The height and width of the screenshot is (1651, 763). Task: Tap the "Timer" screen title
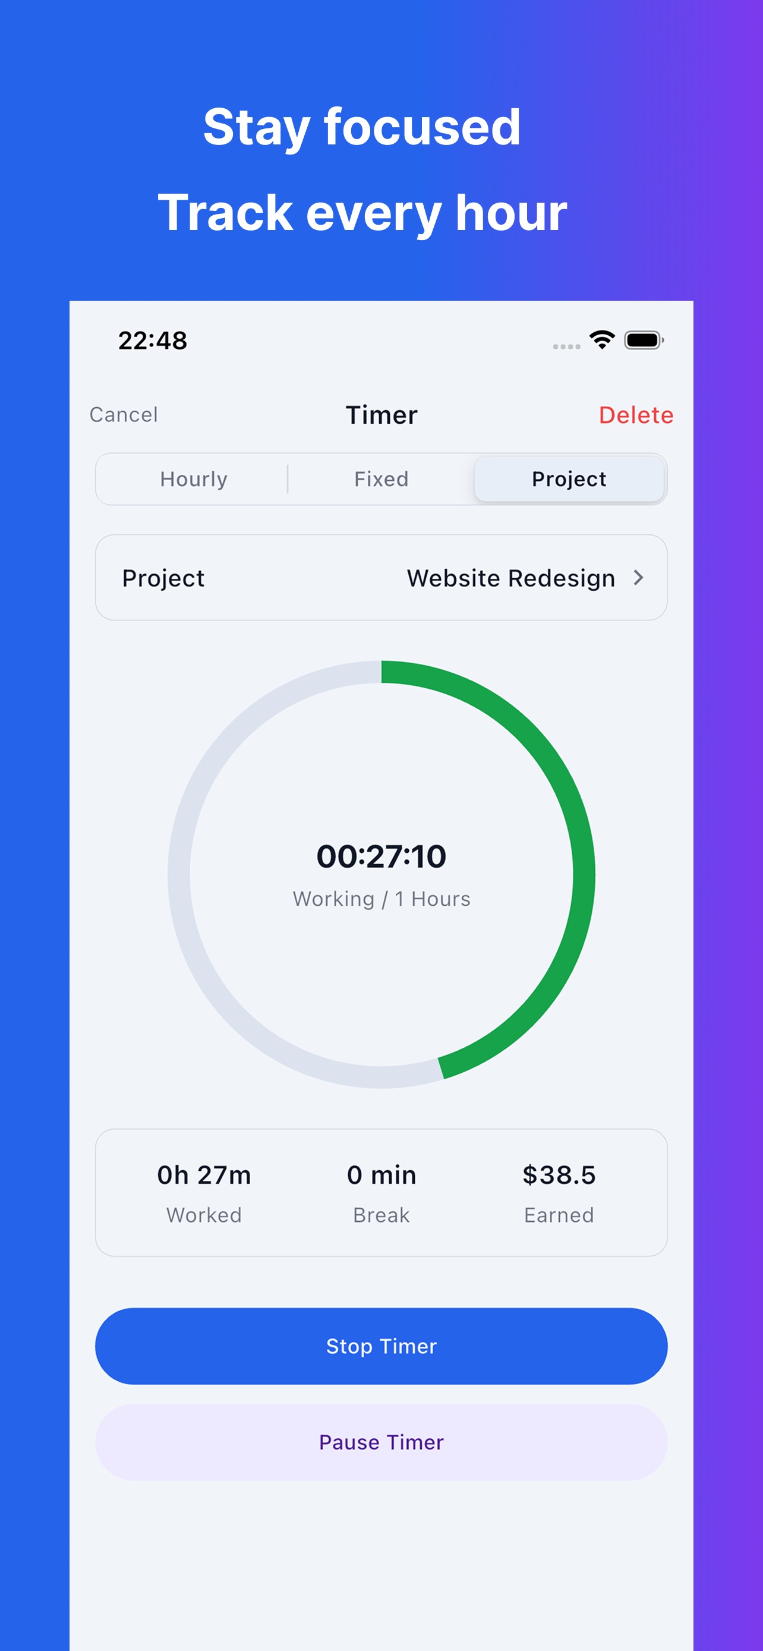tap(381, 415)
